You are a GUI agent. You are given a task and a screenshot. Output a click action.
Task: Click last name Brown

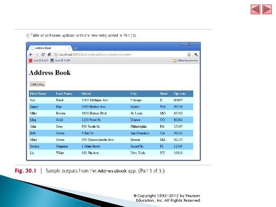tap(61, 113)
